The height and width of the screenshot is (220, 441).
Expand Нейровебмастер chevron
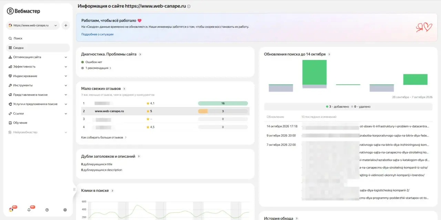(65, 132)
